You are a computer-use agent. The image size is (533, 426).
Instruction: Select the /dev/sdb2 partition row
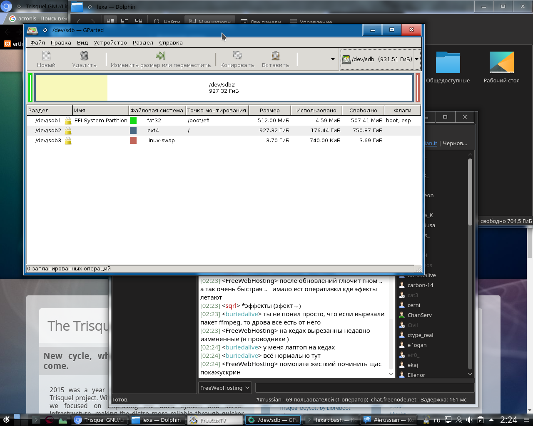point(224,130)
